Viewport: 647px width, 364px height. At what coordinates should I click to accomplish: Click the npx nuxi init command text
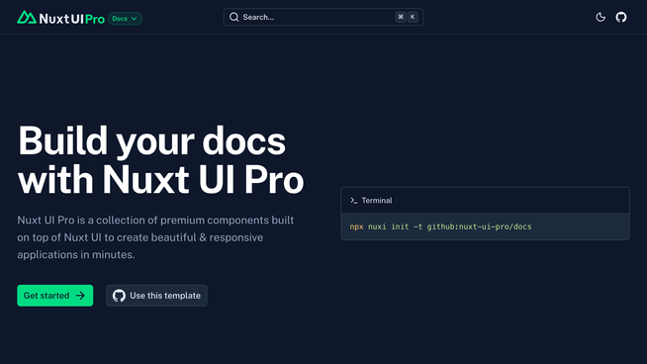point(440,227)
